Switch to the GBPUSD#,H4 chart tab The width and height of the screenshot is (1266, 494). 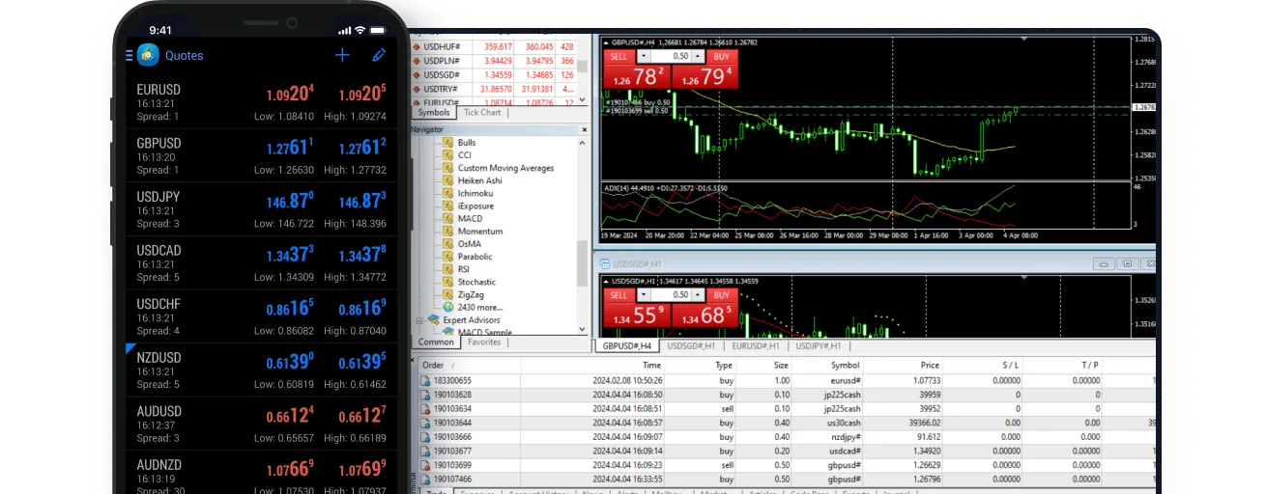[627, 345]
